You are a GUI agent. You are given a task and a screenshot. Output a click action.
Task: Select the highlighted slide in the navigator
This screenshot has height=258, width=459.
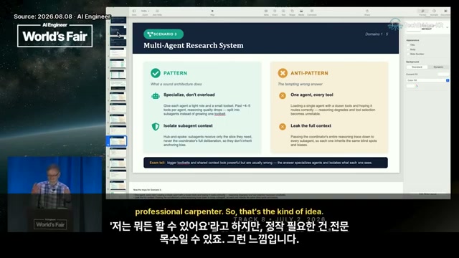(118, 141)
